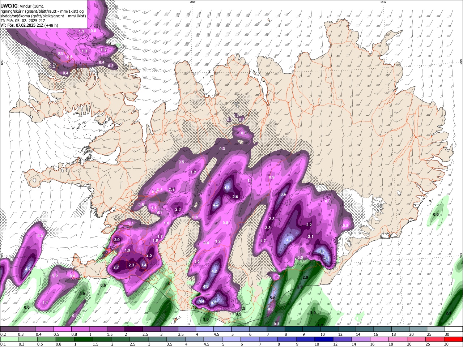This screenshot has height=347, width=463.
Task: Click the "VT: Fös. 07.02.2025 21Z" valid time
Action: (22, 25)
